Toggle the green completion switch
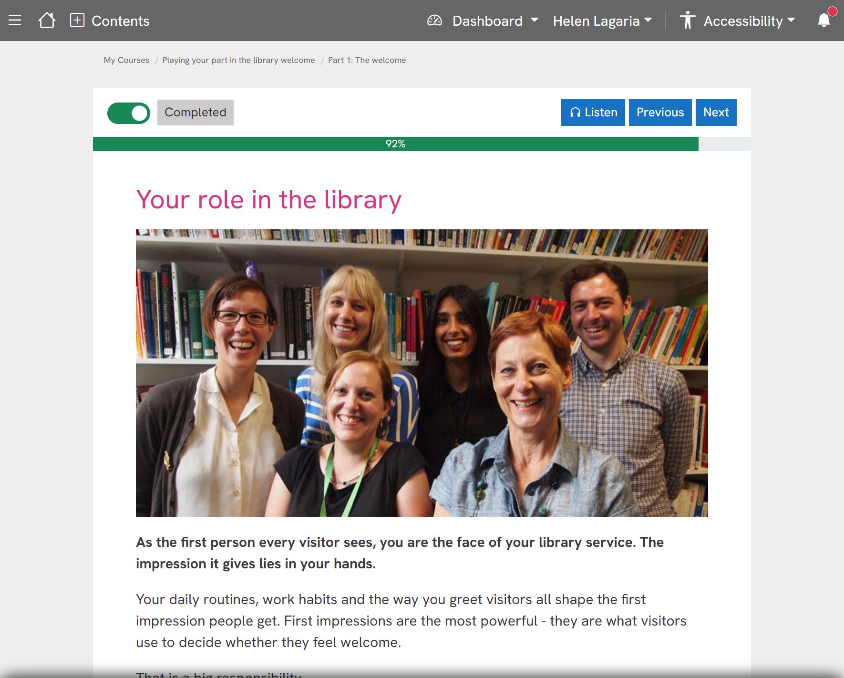 (129, 113)
